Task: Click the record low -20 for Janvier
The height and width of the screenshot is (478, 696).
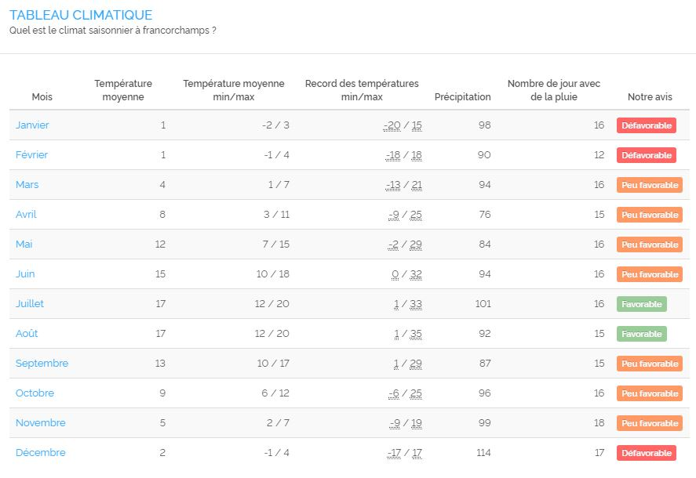Action: (x=392, y=125)
